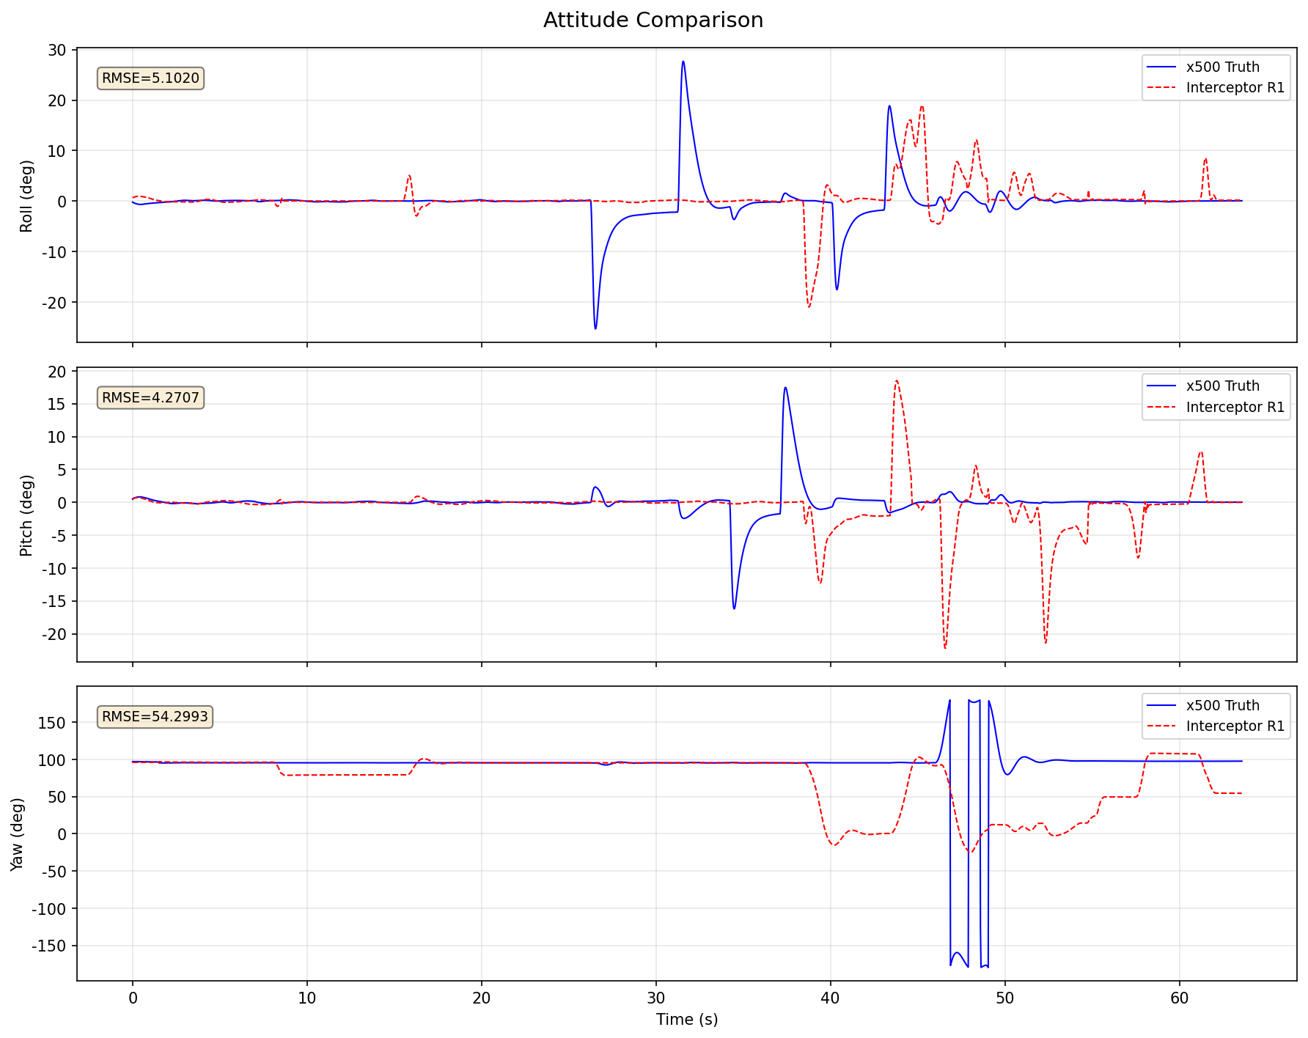The image size is (1308, 1038).
Task: Click the red dashed line icon in Pitch legend
Action: tap(1163, 407)
